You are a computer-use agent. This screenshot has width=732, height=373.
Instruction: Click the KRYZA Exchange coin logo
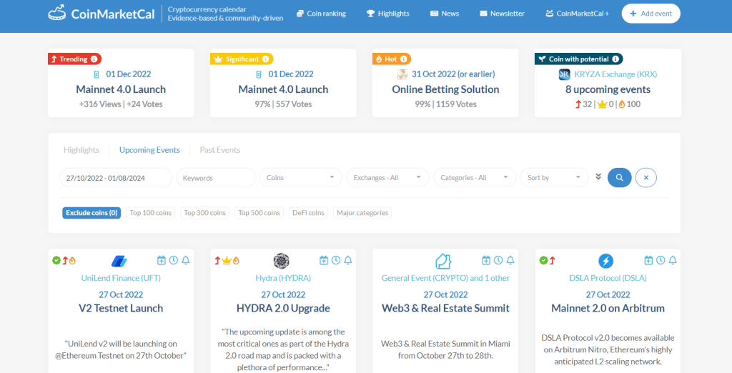click(565, 74)
